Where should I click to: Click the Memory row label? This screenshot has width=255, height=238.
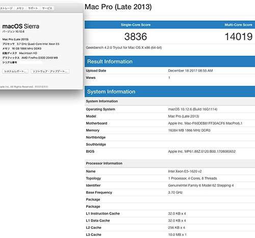pos(93,130)
